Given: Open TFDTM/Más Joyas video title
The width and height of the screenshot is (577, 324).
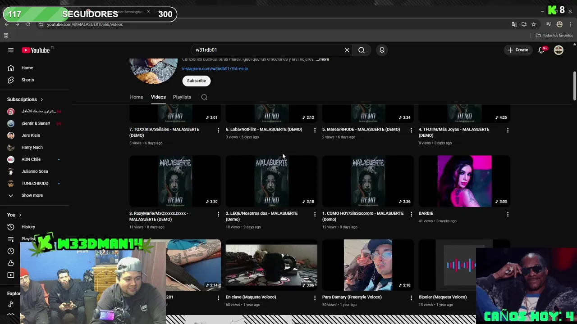Looking at the screenshot, I should click(454, 132).
